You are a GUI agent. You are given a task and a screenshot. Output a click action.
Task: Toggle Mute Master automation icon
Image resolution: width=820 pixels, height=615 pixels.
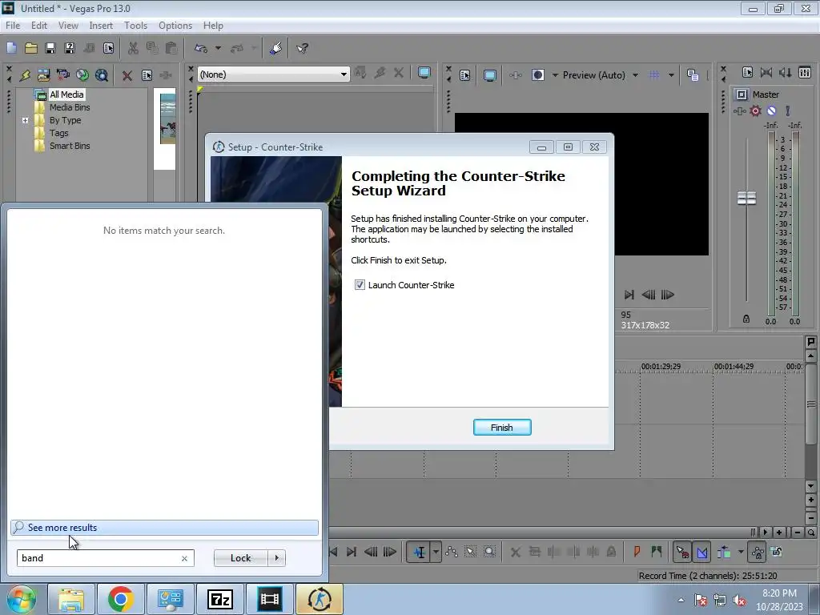tap(771, 111)
